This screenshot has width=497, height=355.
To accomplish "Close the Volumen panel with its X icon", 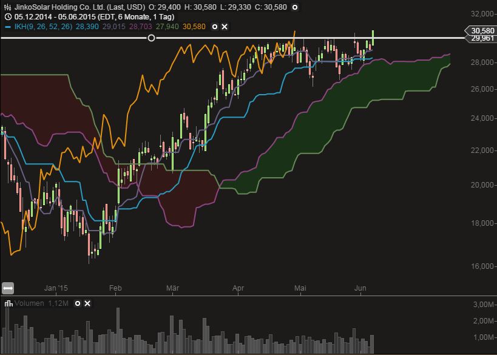I will pos(87,303).
